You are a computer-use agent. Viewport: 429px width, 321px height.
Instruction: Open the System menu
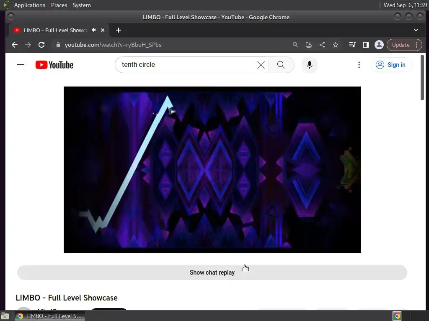(x=82, y=5)
